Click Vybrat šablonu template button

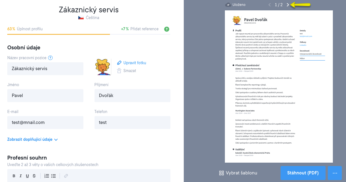[238, 173]
